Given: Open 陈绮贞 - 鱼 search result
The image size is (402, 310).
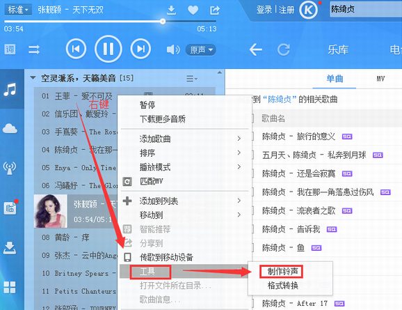Looking at the screenshot, I should 283,248.
